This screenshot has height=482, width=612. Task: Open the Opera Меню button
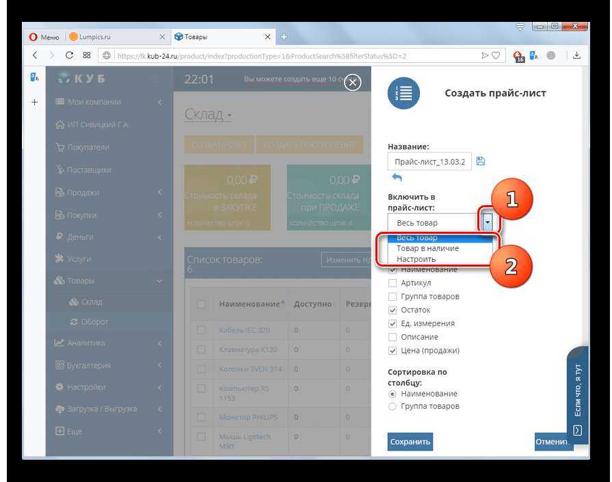click(44, 37)
